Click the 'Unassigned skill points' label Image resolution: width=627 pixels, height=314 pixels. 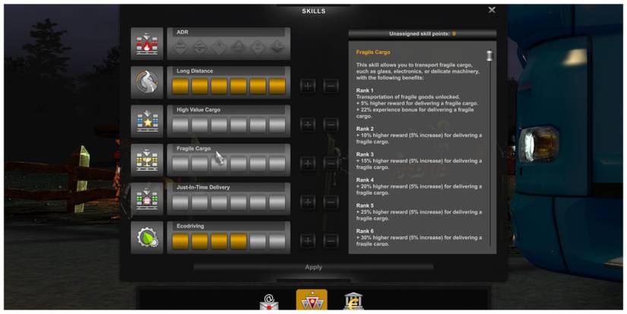420,34
